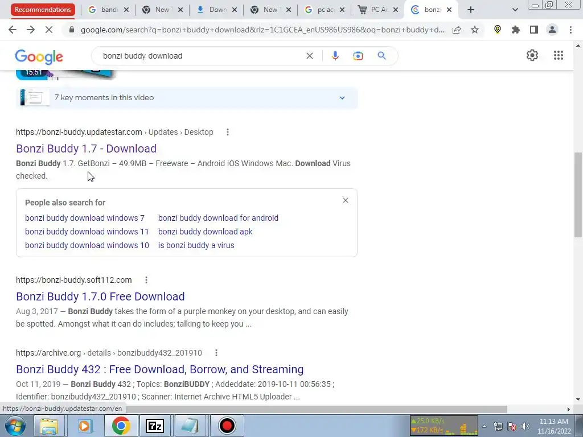Click the bonzi-buddy.soft112.com URL text

coord(73,280)
